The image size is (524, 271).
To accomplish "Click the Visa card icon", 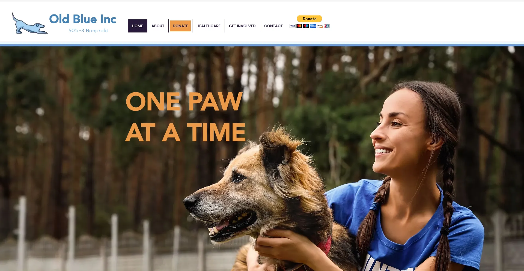I will click(293, 26).
